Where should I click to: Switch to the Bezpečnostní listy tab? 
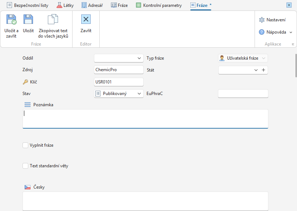pos(28,5)
